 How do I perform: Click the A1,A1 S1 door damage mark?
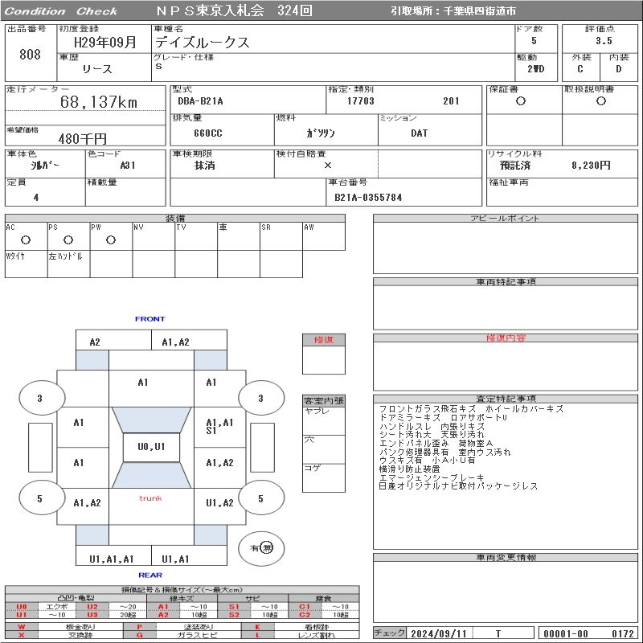(x=219, y=426)
